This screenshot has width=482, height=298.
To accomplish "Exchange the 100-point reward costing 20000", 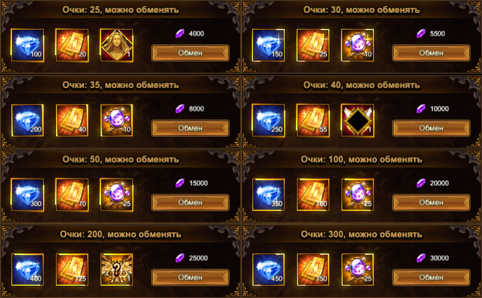I will coord(431,202).
